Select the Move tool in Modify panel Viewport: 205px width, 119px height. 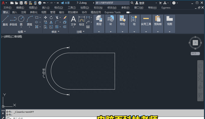pos(45,17)
